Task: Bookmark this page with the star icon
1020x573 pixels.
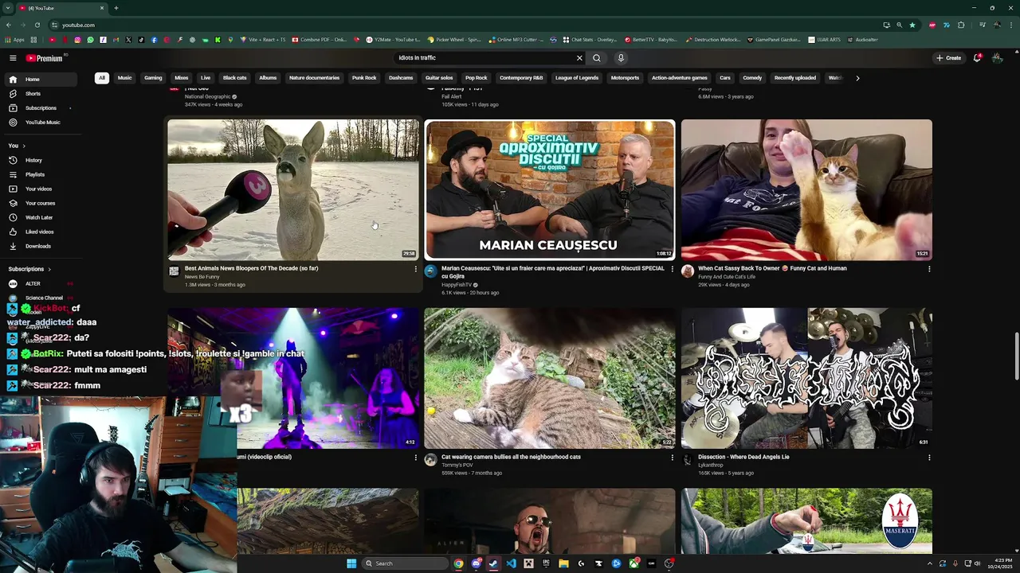Action: tap(912, 25)
